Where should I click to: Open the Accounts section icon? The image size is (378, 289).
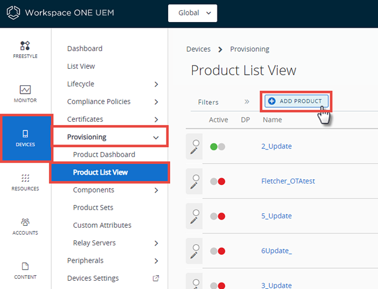coord(25,222)
